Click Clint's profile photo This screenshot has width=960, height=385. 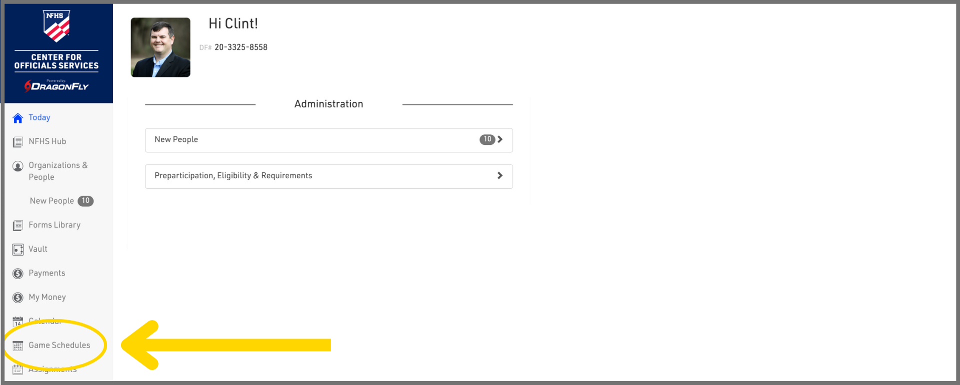(x=160, y=47)
